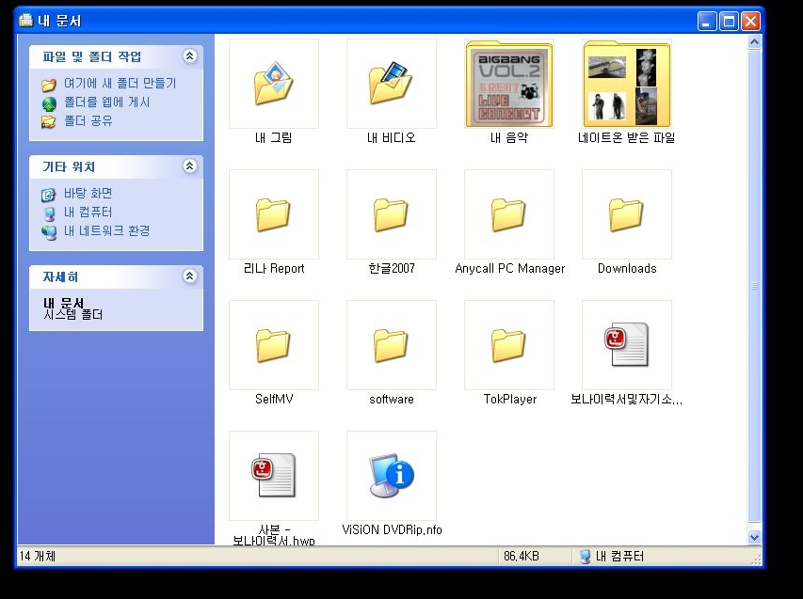Select the 리나 Report folder icon

(x=273, y=214)
